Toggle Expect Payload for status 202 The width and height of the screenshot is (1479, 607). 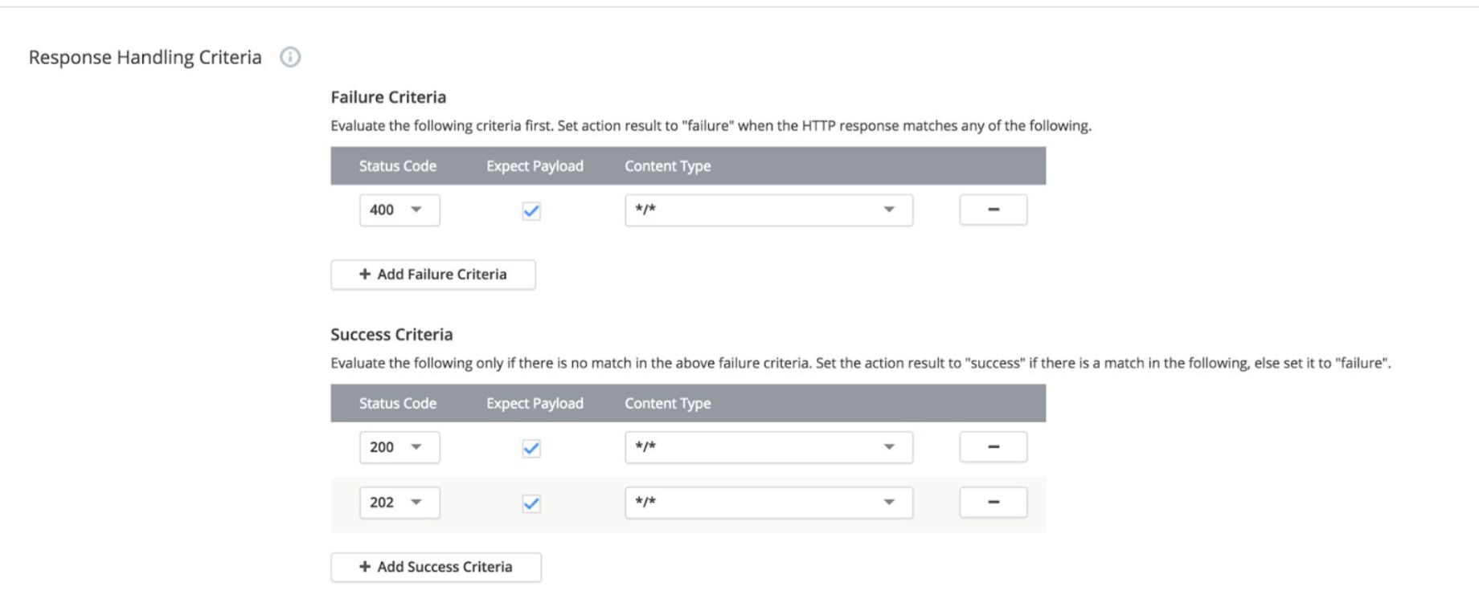531,503
